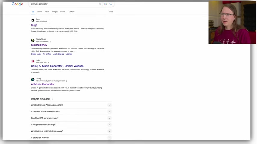Open the More search filters dropdown
The width and height of the screenshot is (257, 144).
(72, 12)
